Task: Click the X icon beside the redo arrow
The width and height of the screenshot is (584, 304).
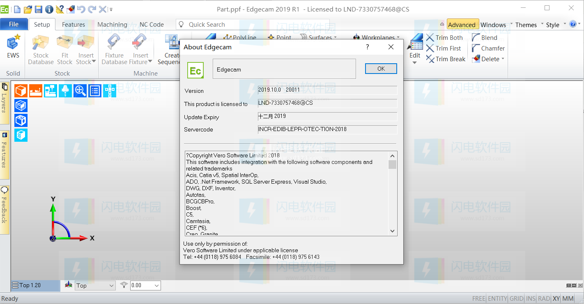Action: pos(102,9)
